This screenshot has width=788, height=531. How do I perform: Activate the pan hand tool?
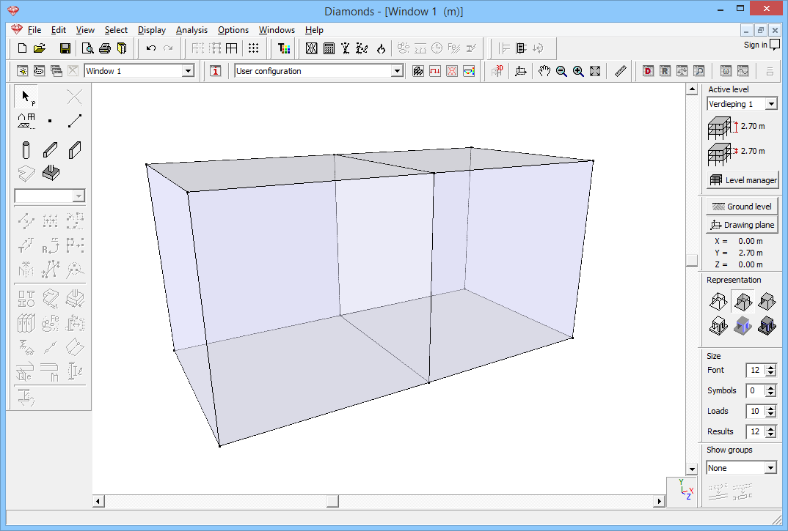coord(544,71)
